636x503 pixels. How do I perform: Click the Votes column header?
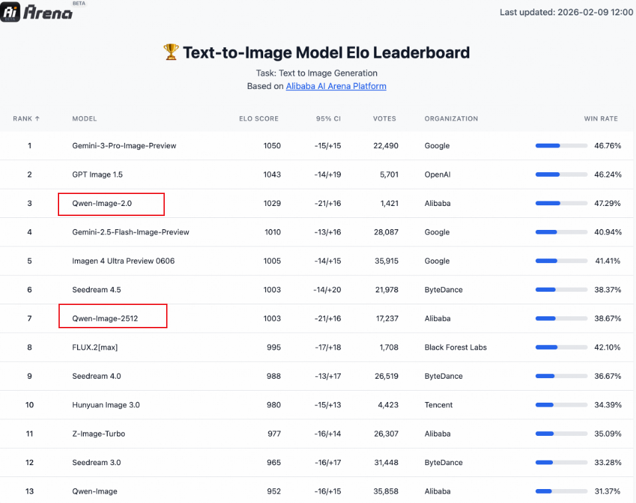pos(384,119)
